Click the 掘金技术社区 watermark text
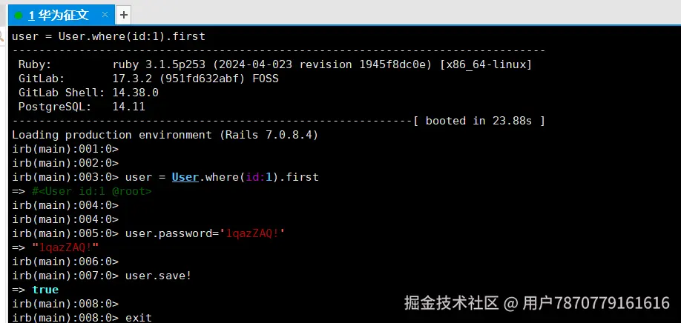Viewport: 681px width, 323px height. pyautogui.click(x=451, y=302)
